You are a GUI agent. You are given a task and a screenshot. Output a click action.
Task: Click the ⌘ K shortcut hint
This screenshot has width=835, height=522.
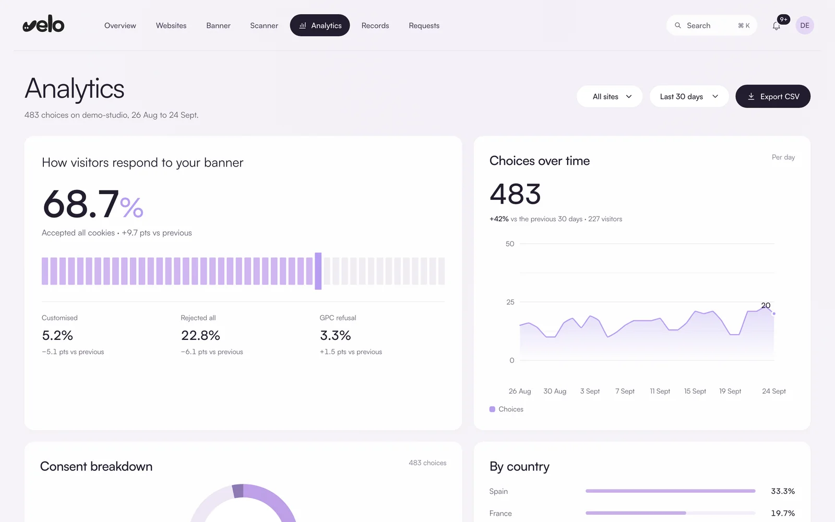point(744,26)
